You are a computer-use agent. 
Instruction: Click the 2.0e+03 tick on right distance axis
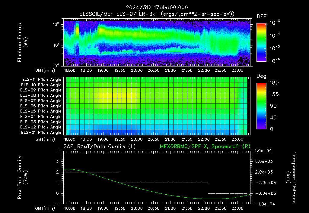pos(264,172)
